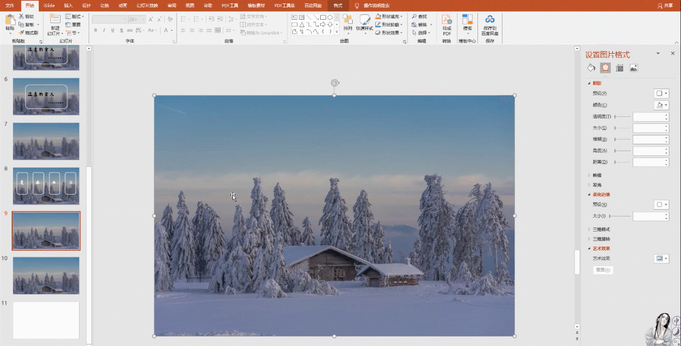Switch to the Design (设计) tab
The width and height of the screenshot is (681, 346).
point(86,5)
